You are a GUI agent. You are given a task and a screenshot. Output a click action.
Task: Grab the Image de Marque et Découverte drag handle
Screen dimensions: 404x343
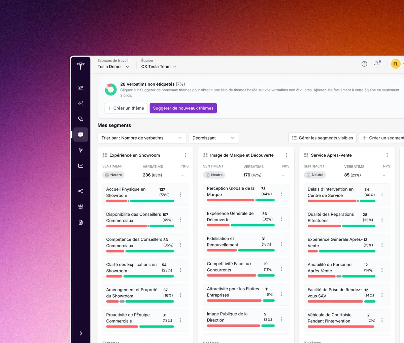[205, 155]
